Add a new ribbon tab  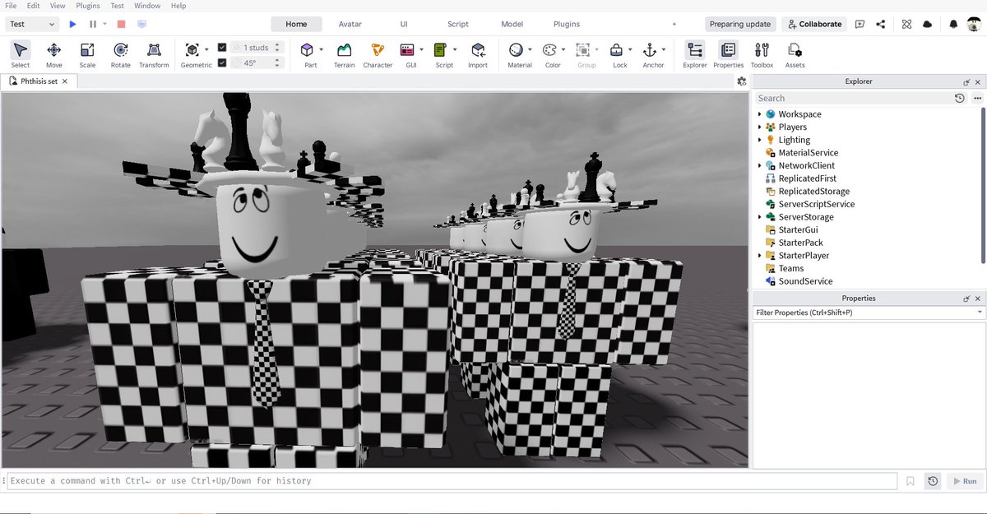point(674,25)
